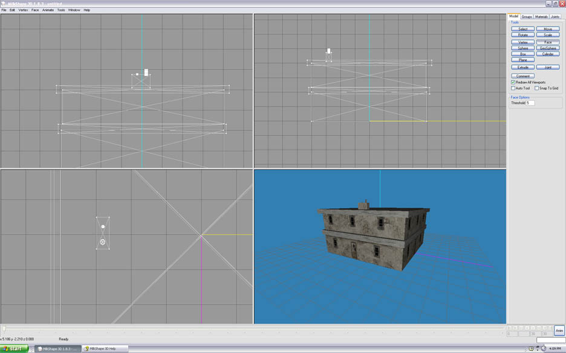The width and height of the screenshot is (566, 353).
Task: Click the house in 3D viewport
Action: 373,237
